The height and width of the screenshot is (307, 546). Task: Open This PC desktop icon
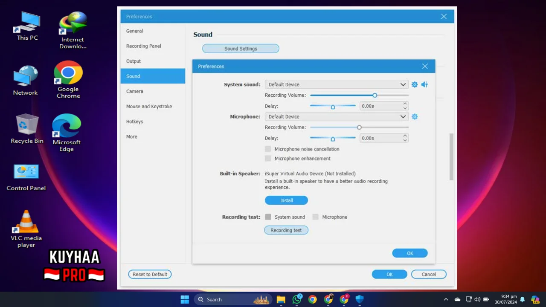point(27,26)
